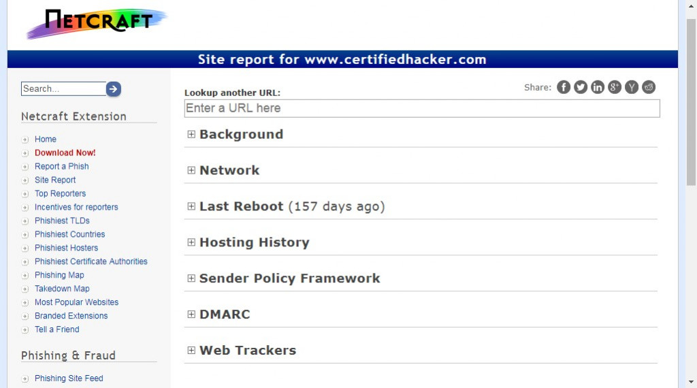The height and width of the screenshot is (388, 697).
Task: Open Phishiest TLDs link
Action: point(62,221)
